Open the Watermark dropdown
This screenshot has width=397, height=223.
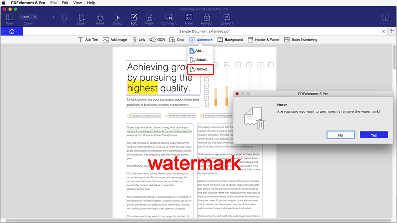(x=201, y=40)
